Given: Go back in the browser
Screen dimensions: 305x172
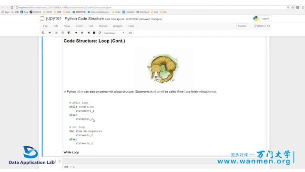Looking at the screenshot, I should pyautogui.click(x=2, y=8).
